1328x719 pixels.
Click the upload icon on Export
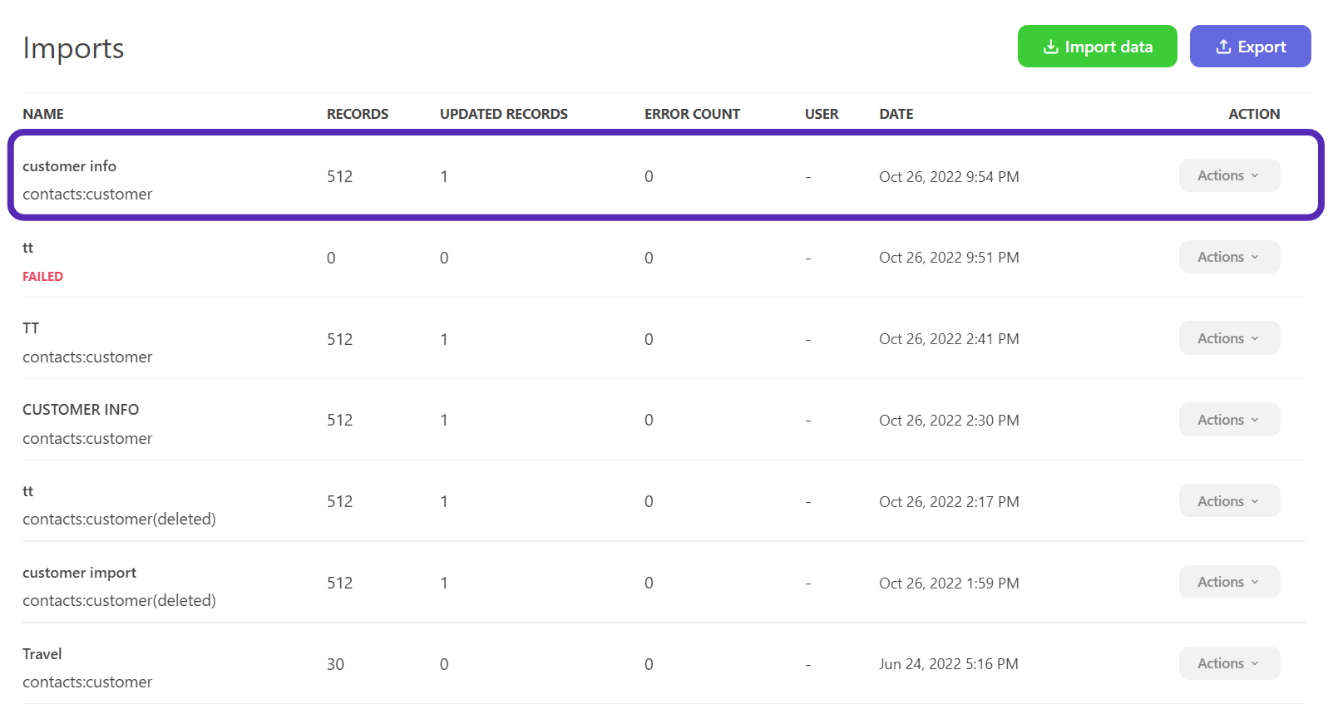pyautogui.click(x=1223, y=47)
